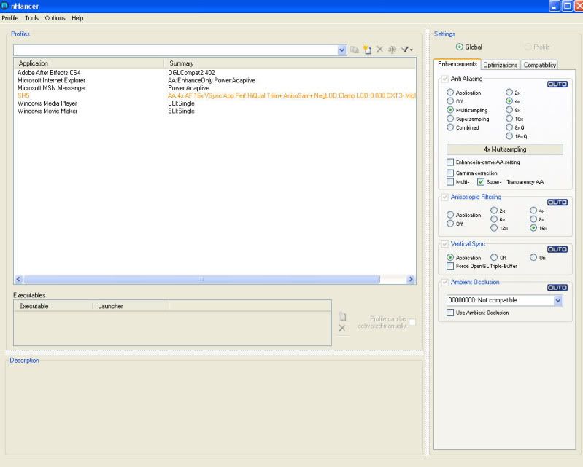Viewport: 583px width, 467px height.
Task: Click the Ambient Occlusion AUTO badge
Action: click(557, 287)
